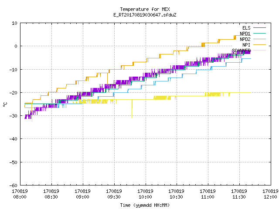Click the green NPD1 legend line sample

pos(259,33)
